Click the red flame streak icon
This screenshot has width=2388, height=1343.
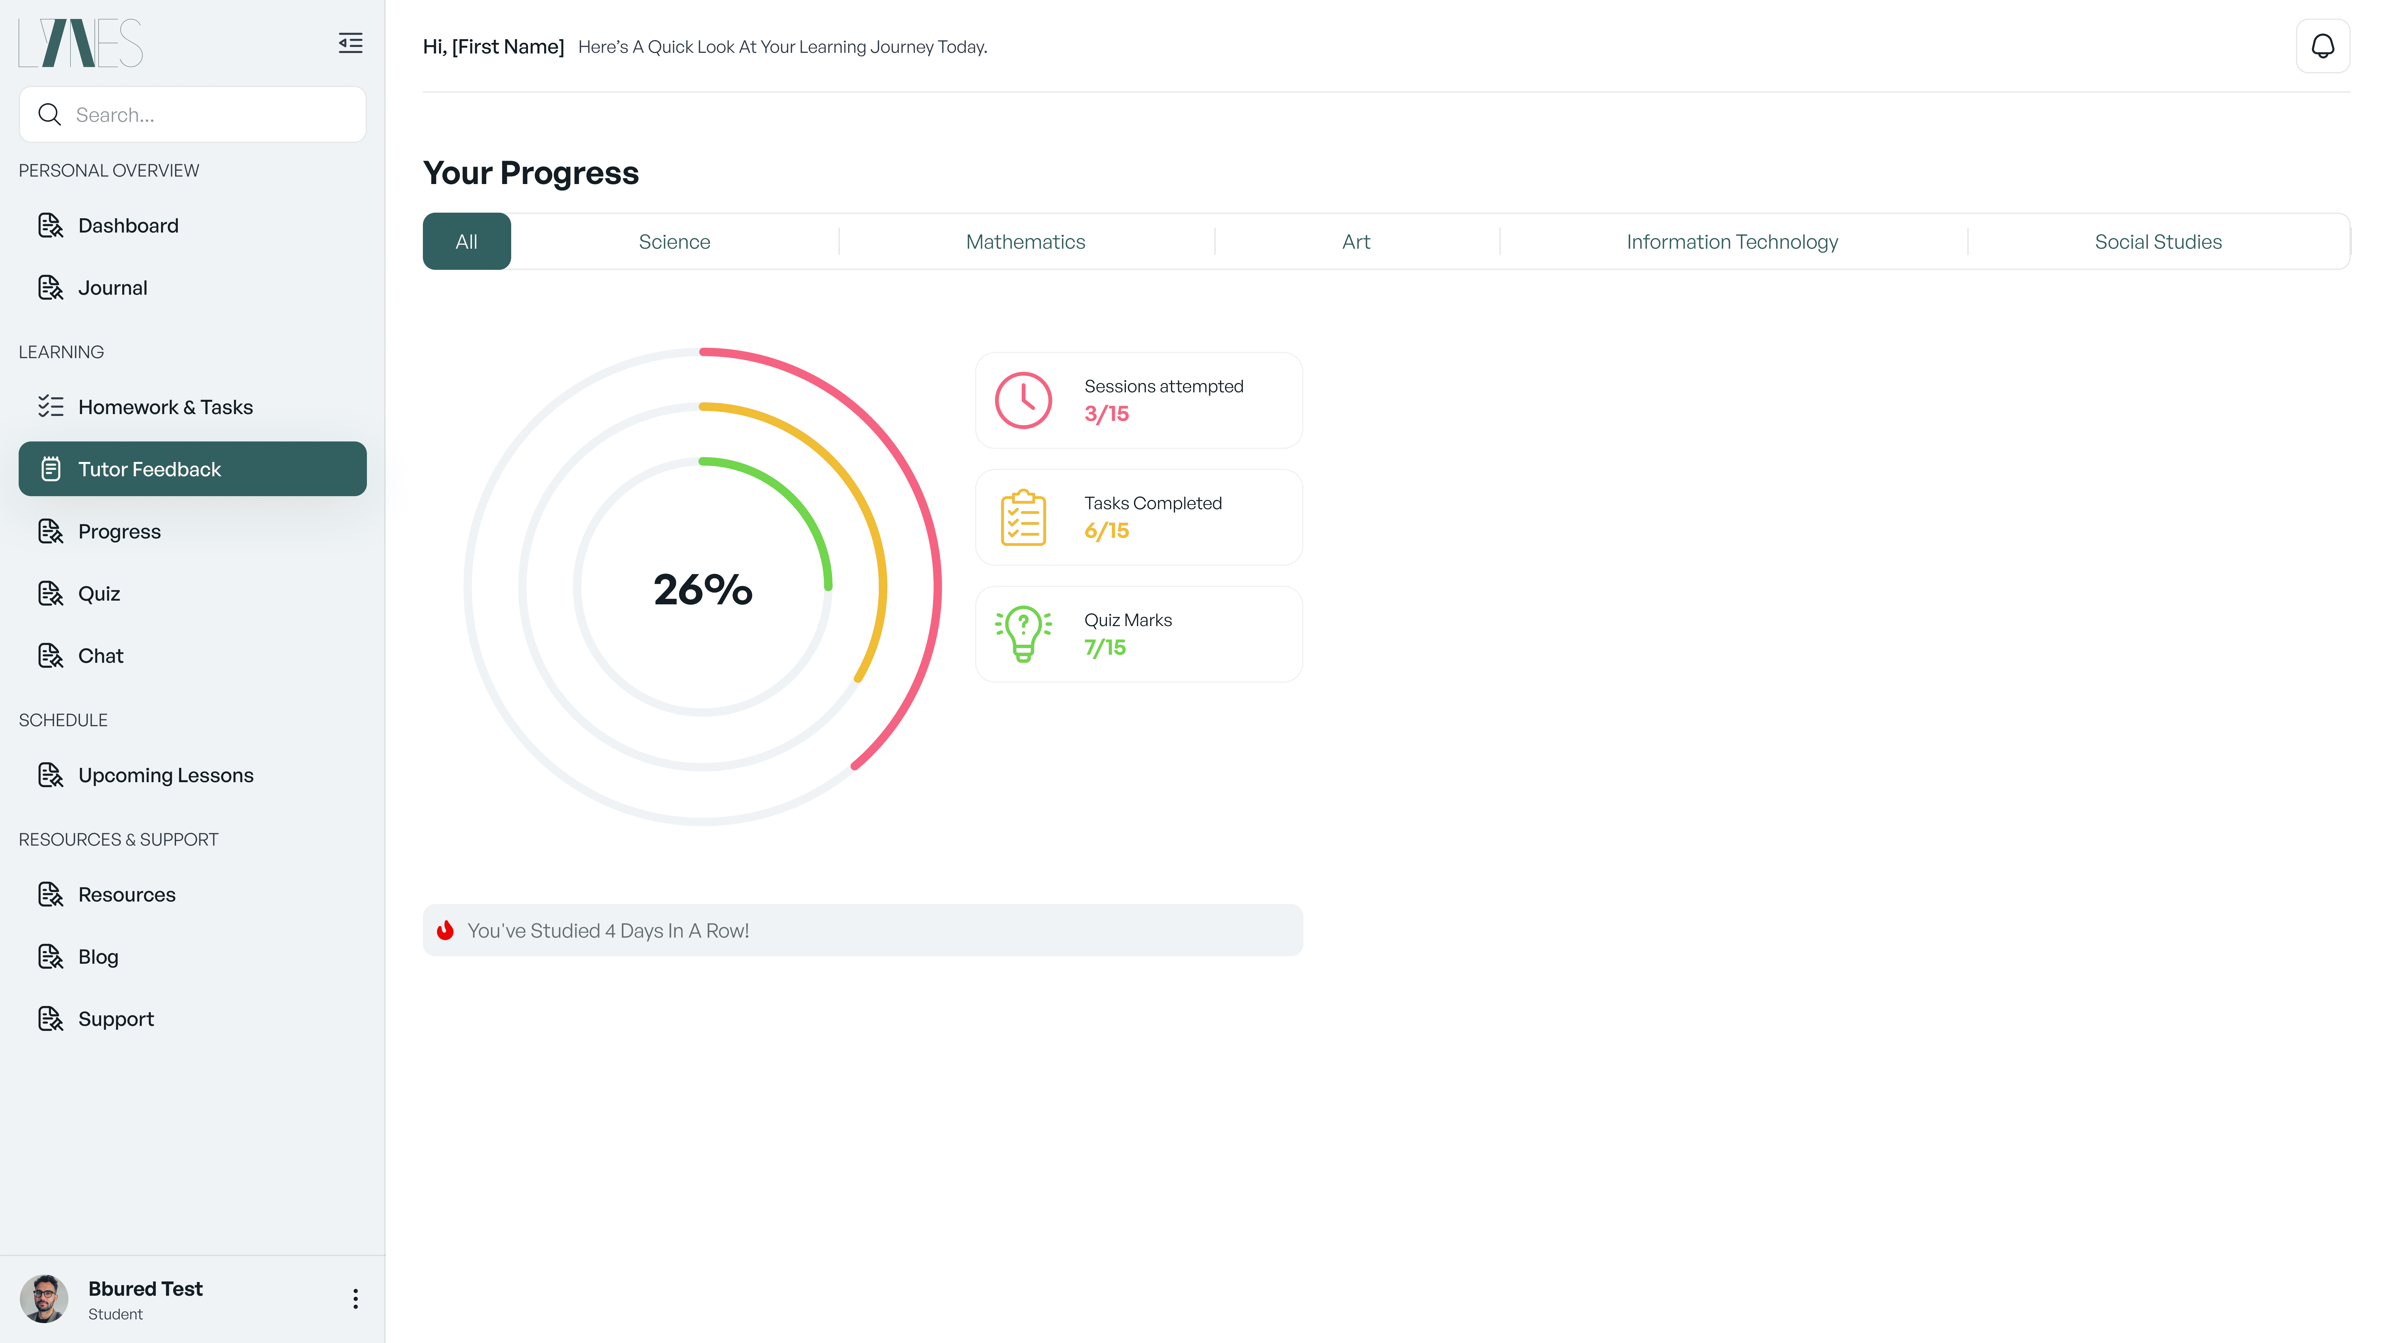[445, 930]
